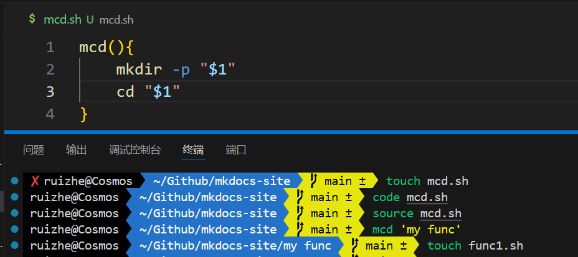Click the git branch icon on the 'touch mcd.sh' line
Viewport: 578px width, 257px height.
coord(314,181)
